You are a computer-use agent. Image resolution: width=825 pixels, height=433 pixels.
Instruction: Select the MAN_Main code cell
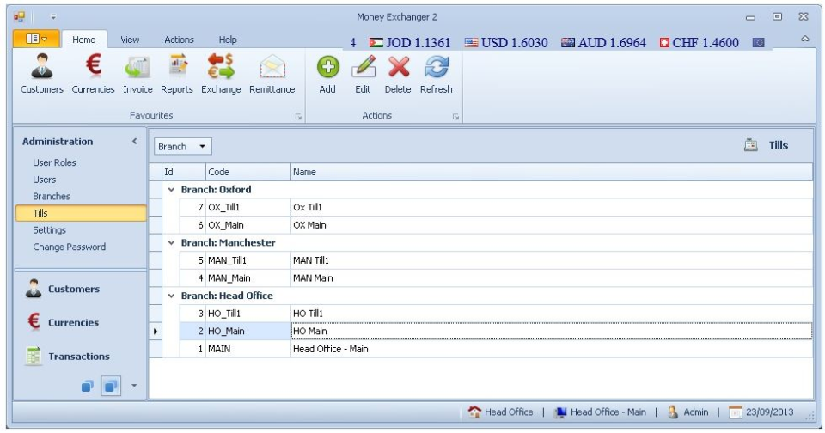point(247,278)
